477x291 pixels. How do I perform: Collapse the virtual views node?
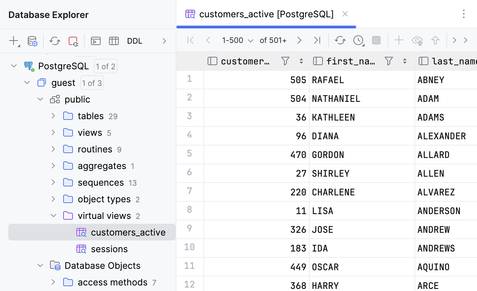(53, 215)
